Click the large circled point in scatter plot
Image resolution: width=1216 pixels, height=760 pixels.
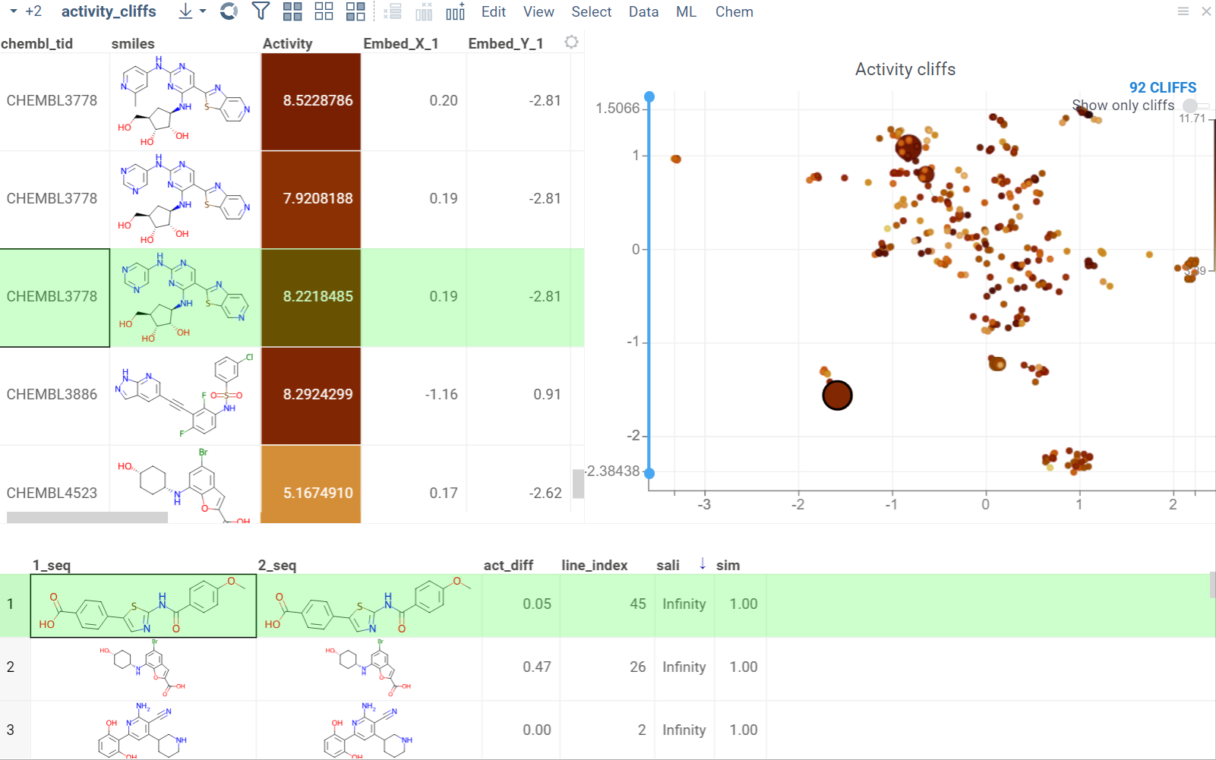[x=837, y=396]
